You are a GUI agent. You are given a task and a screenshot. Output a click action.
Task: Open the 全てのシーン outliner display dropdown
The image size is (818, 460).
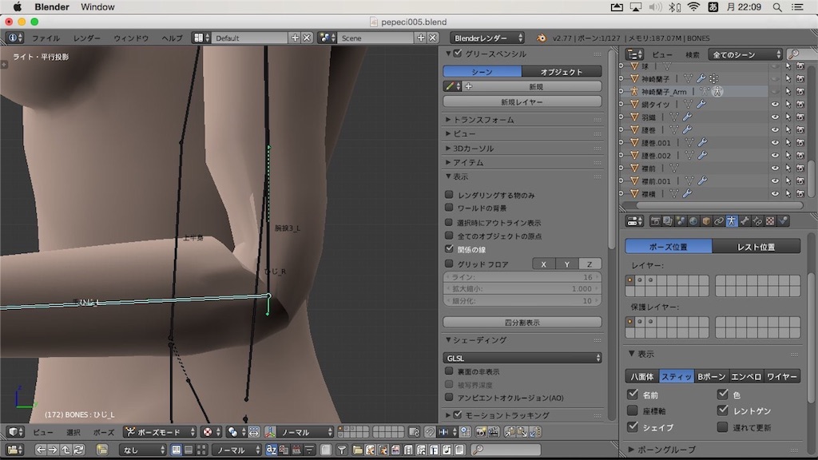[745, 54]
